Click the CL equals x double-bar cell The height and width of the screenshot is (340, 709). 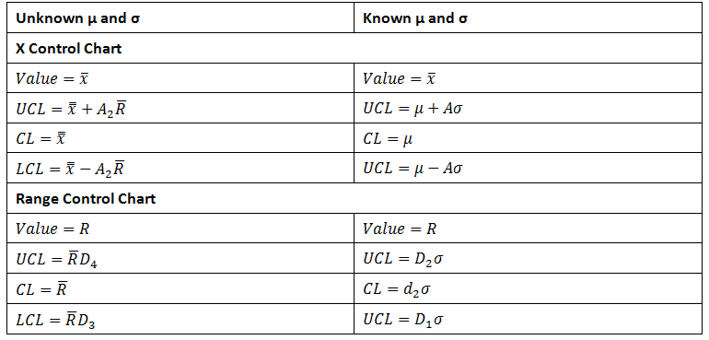coord(180,138)
